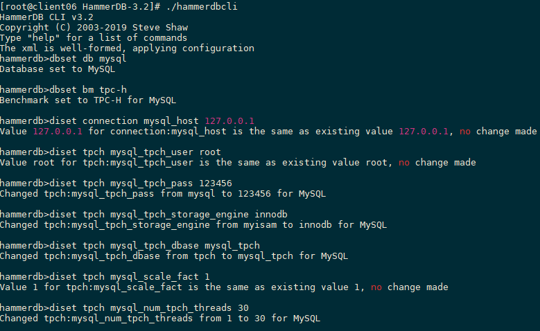The height and width of the screenshot is (331, 540).
Task: Click 'innodb' in storage_engine diset command
Action: tap(270, 215)
